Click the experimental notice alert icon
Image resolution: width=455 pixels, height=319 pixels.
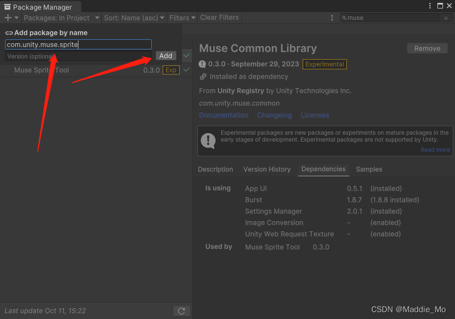(x=208, y=140)
